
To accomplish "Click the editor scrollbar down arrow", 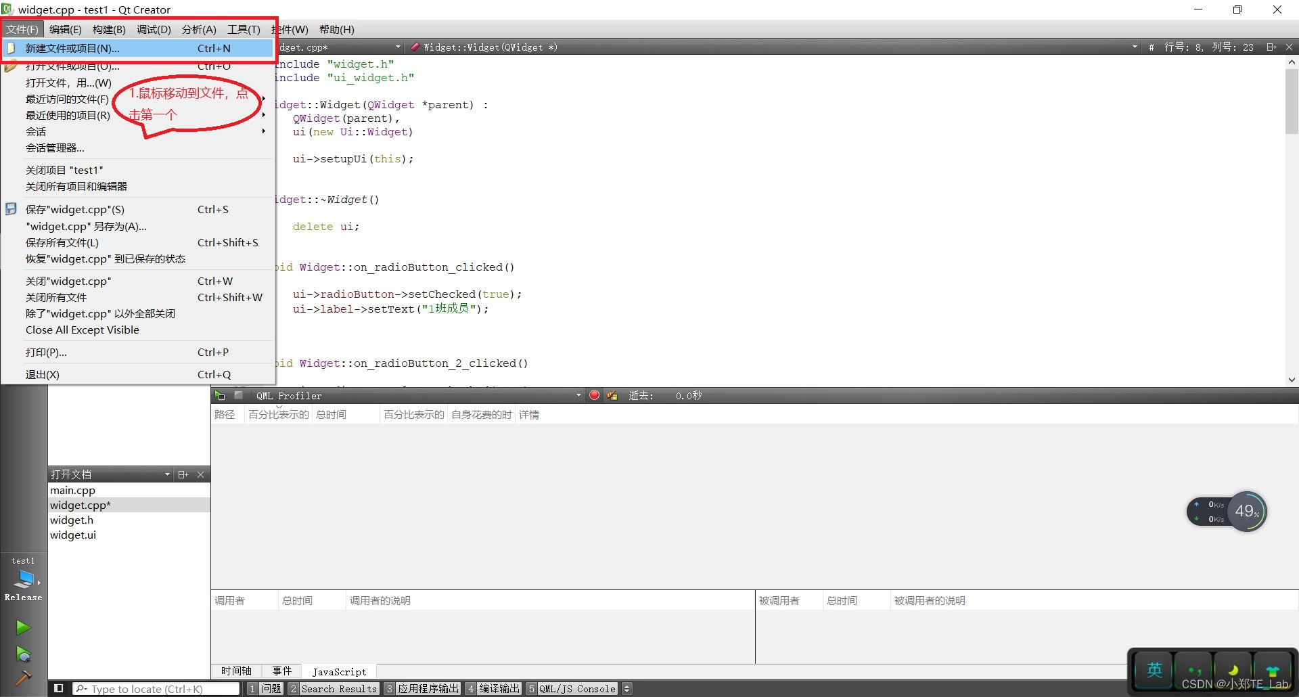I will tap(1292, 380).
